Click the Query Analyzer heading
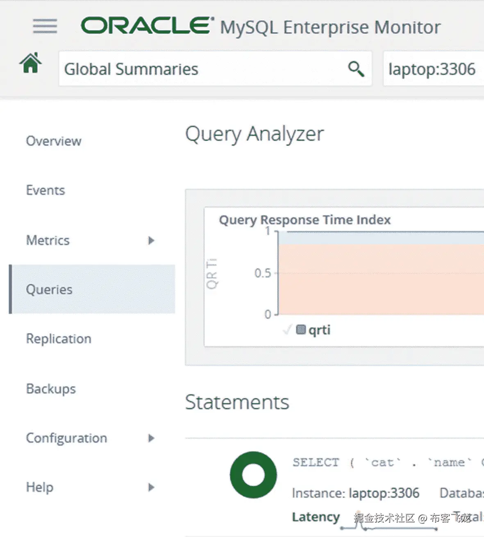 click(x=254, y=134)
